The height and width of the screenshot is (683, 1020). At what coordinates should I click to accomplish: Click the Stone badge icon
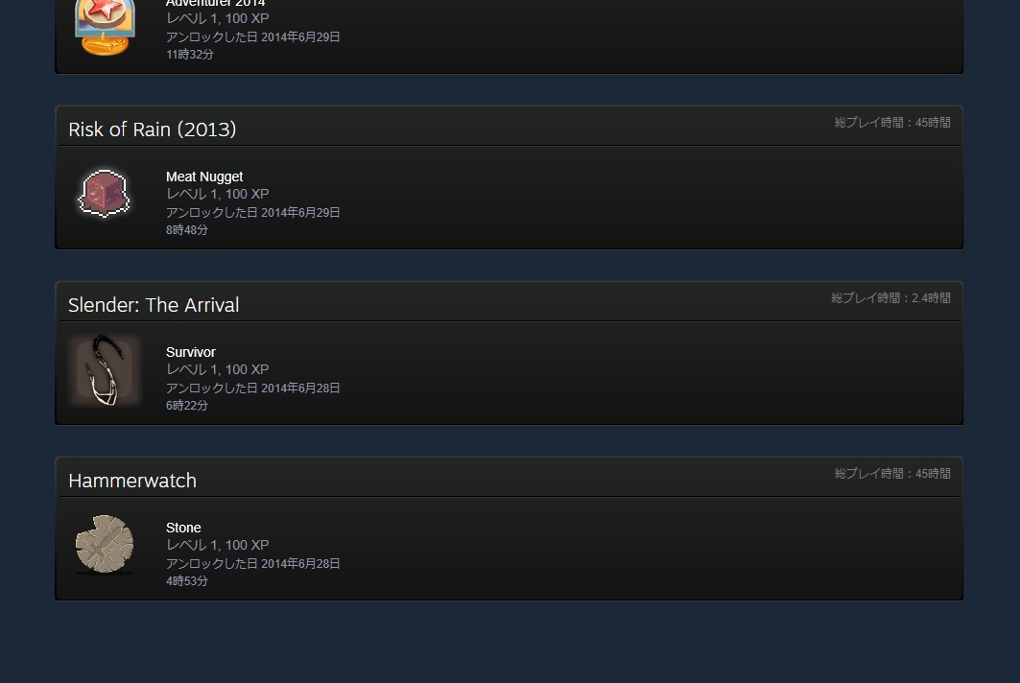click(105, 545)
